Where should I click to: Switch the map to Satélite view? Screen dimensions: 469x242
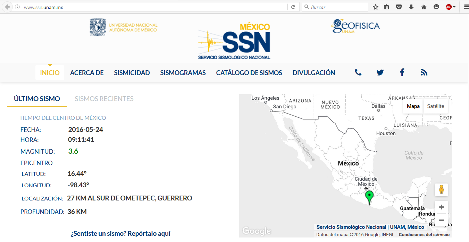point(435,106)
